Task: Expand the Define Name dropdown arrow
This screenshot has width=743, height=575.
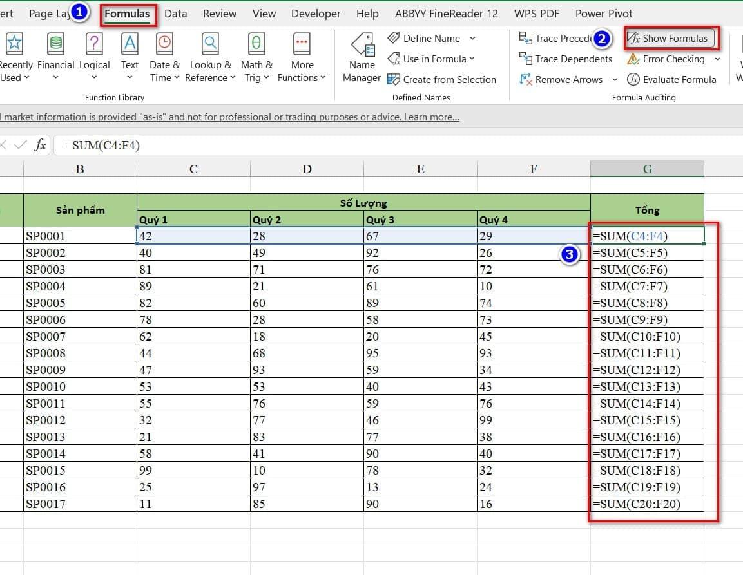Action: tap(472, 39)
